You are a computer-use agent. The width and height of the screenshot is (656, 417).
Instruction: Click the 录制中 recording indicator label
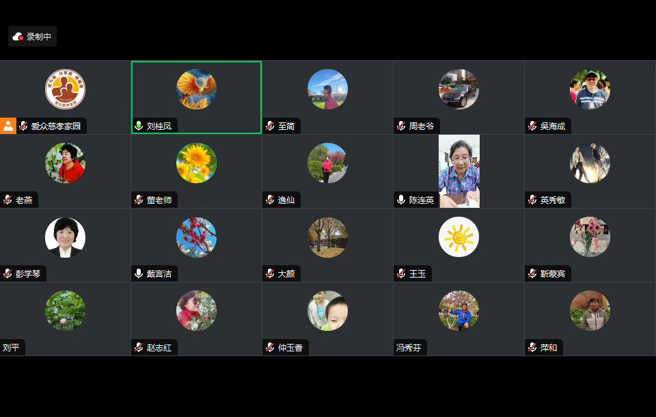39,37
